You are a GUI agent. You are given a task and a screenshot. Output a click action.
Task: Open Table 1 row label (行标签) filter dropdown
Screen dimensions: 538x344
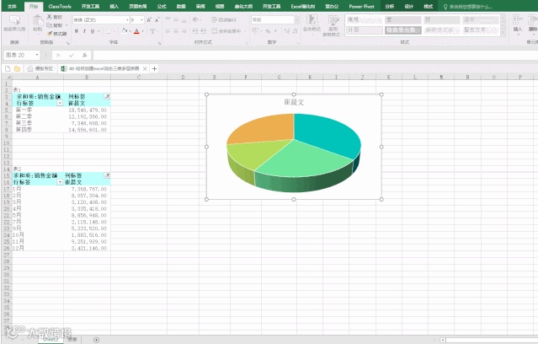click(60, 103)
